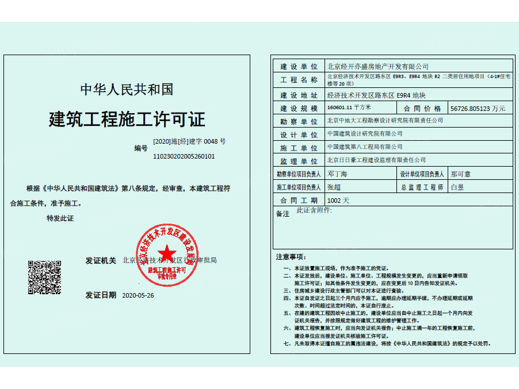Click the issue date 2020-05-26

coord(138,295)
